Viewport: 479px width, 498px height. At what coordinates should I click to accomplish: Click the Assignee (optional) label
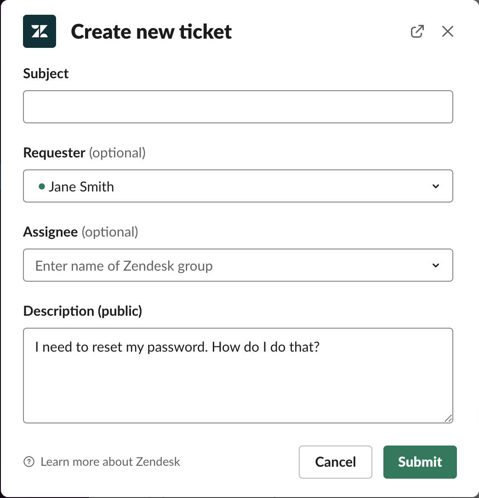(80, 232)
